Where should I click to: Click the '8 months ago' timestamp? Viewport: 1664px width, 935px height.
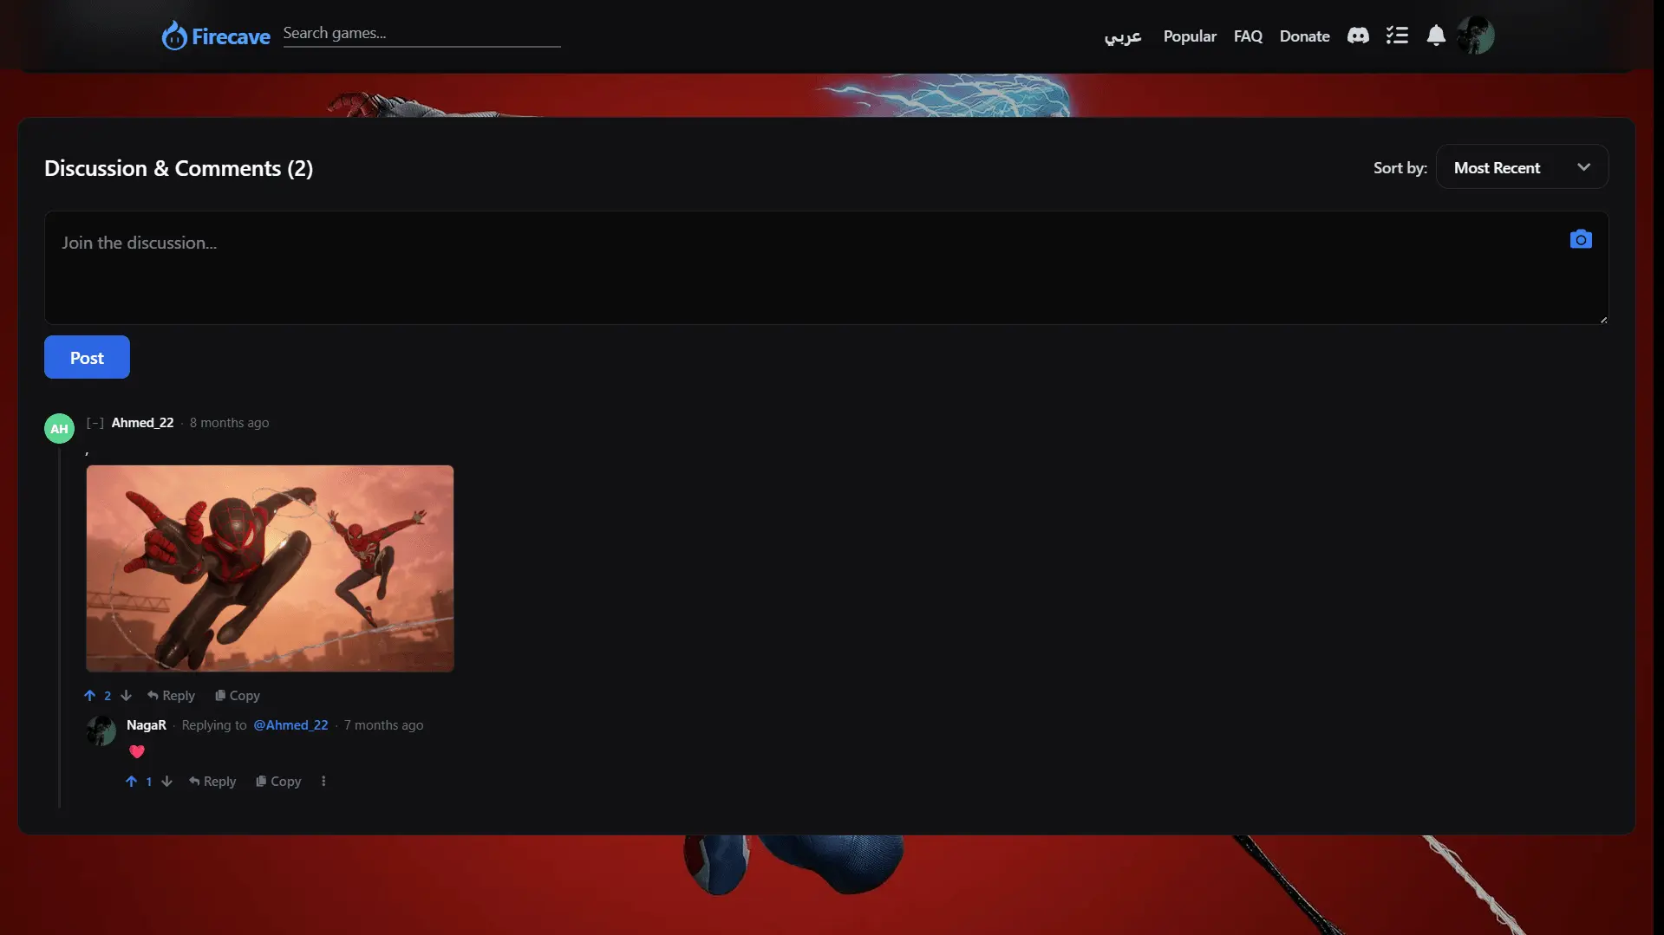click(229, 423)
